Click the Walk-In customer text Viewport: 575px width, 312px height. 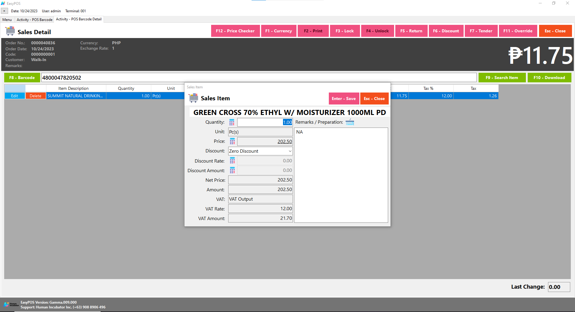tap(39, 60)
